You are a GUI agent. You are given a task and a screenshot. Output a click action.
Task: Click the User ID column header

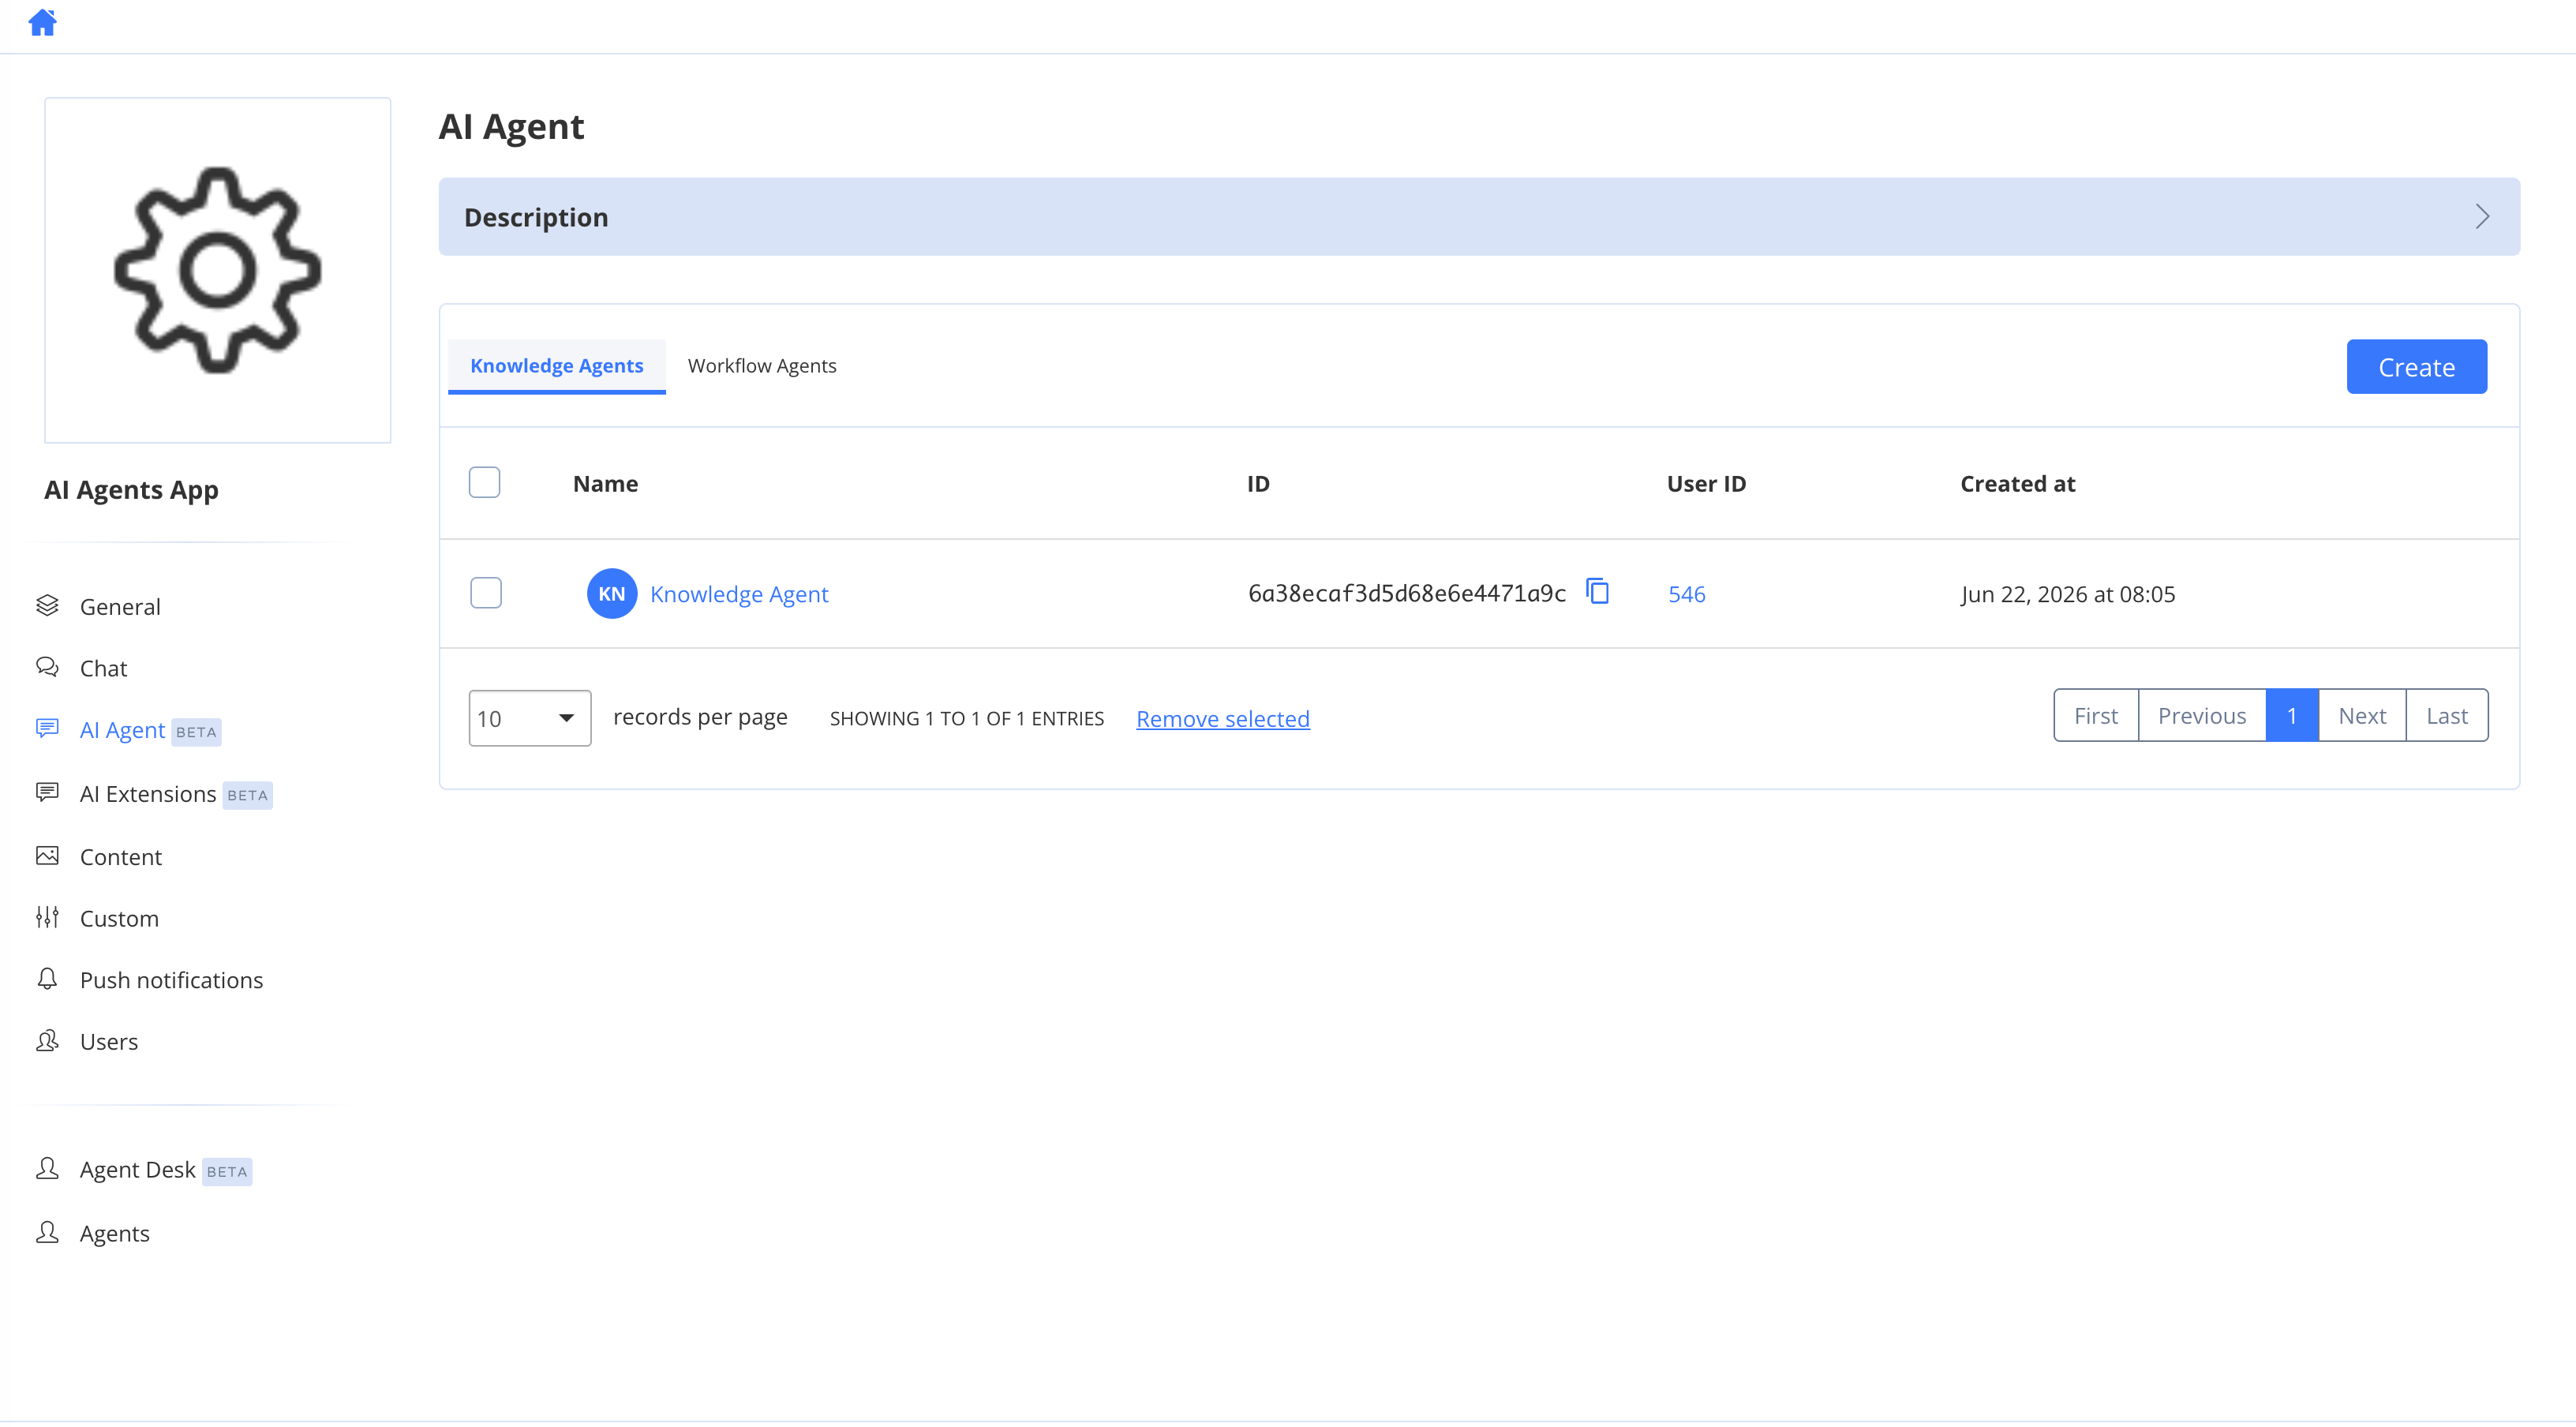click(x=1706, y=484)
